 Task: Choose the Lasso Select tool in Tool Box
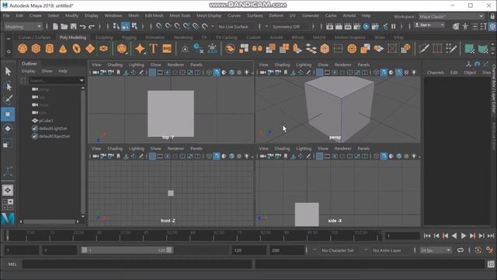point(8,86)
